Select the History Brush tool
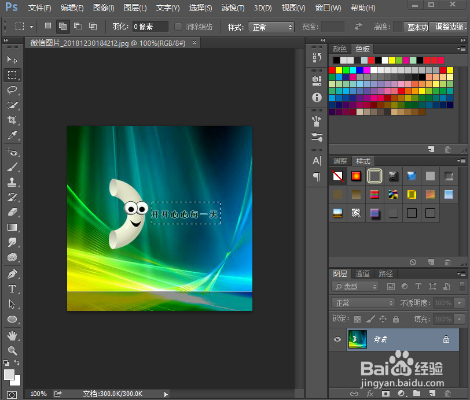 click(x=12, y=197)
